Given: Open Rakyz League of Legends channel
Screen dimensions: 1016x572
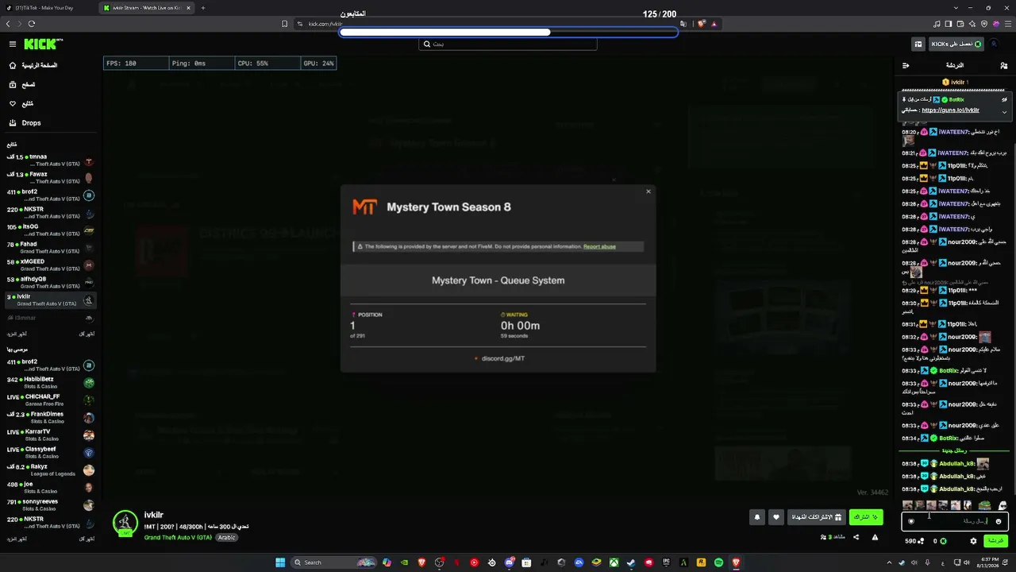Looking at the screenshot, I should coord(51,470).
